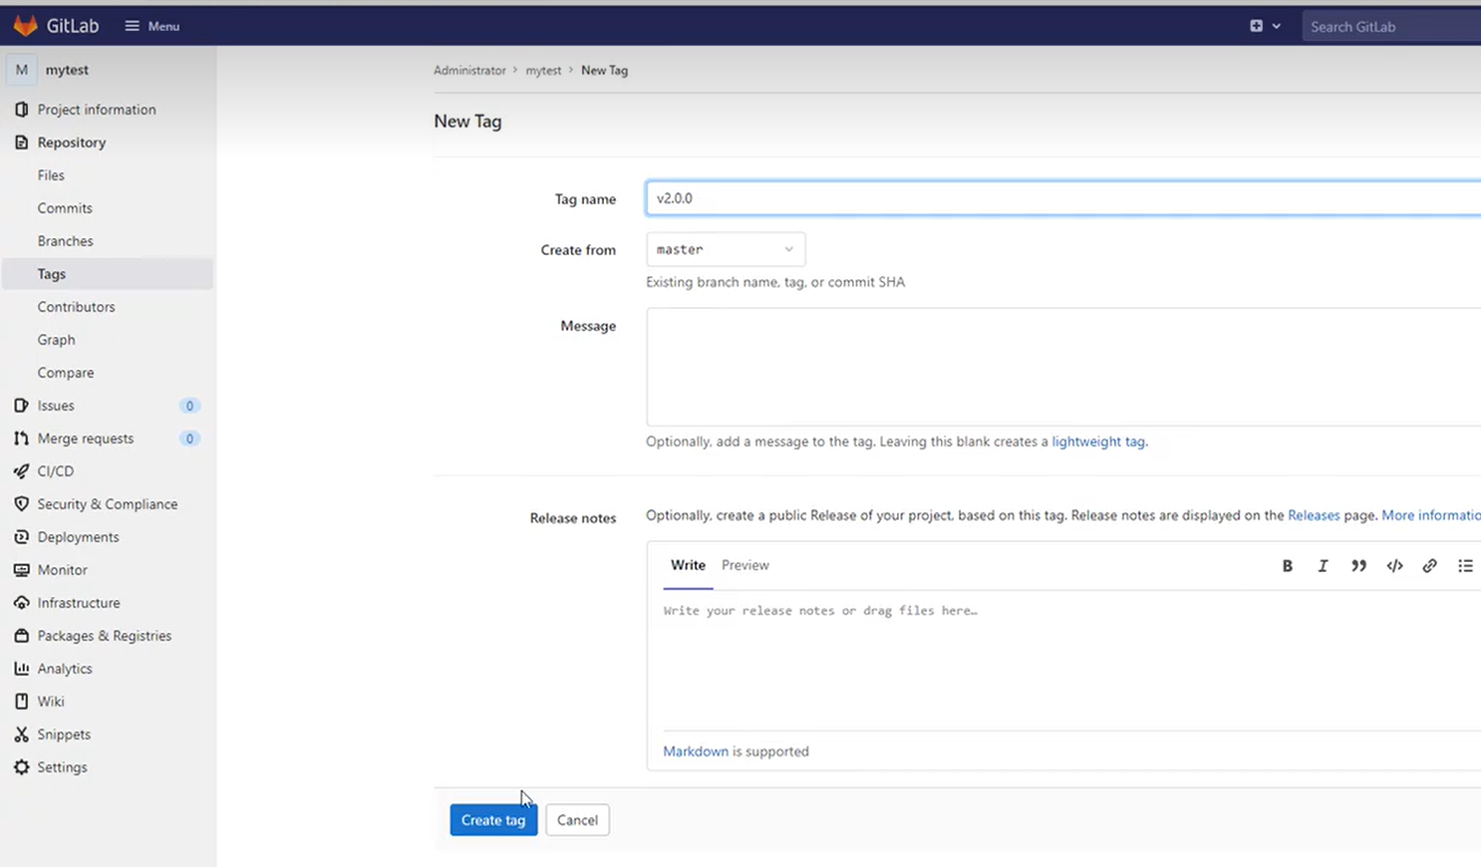Click the Monitor sidebar icon
This screenshot has width=1481, height=867.
pyautogui.click(x=21, y=570)
